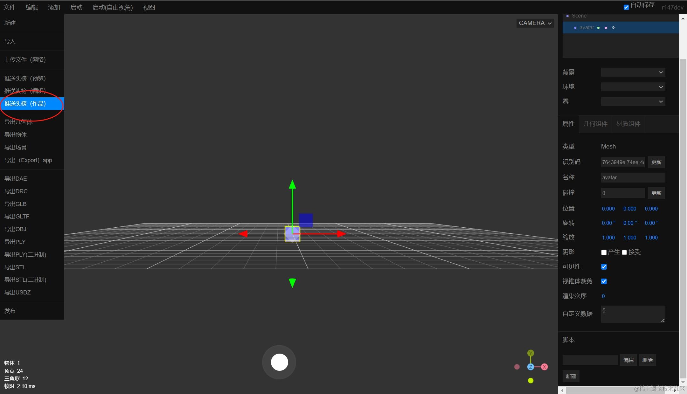This screenshot has width=687, height=394.
Task: Open the 背景 background dropdown
Action: coord(633,73)
